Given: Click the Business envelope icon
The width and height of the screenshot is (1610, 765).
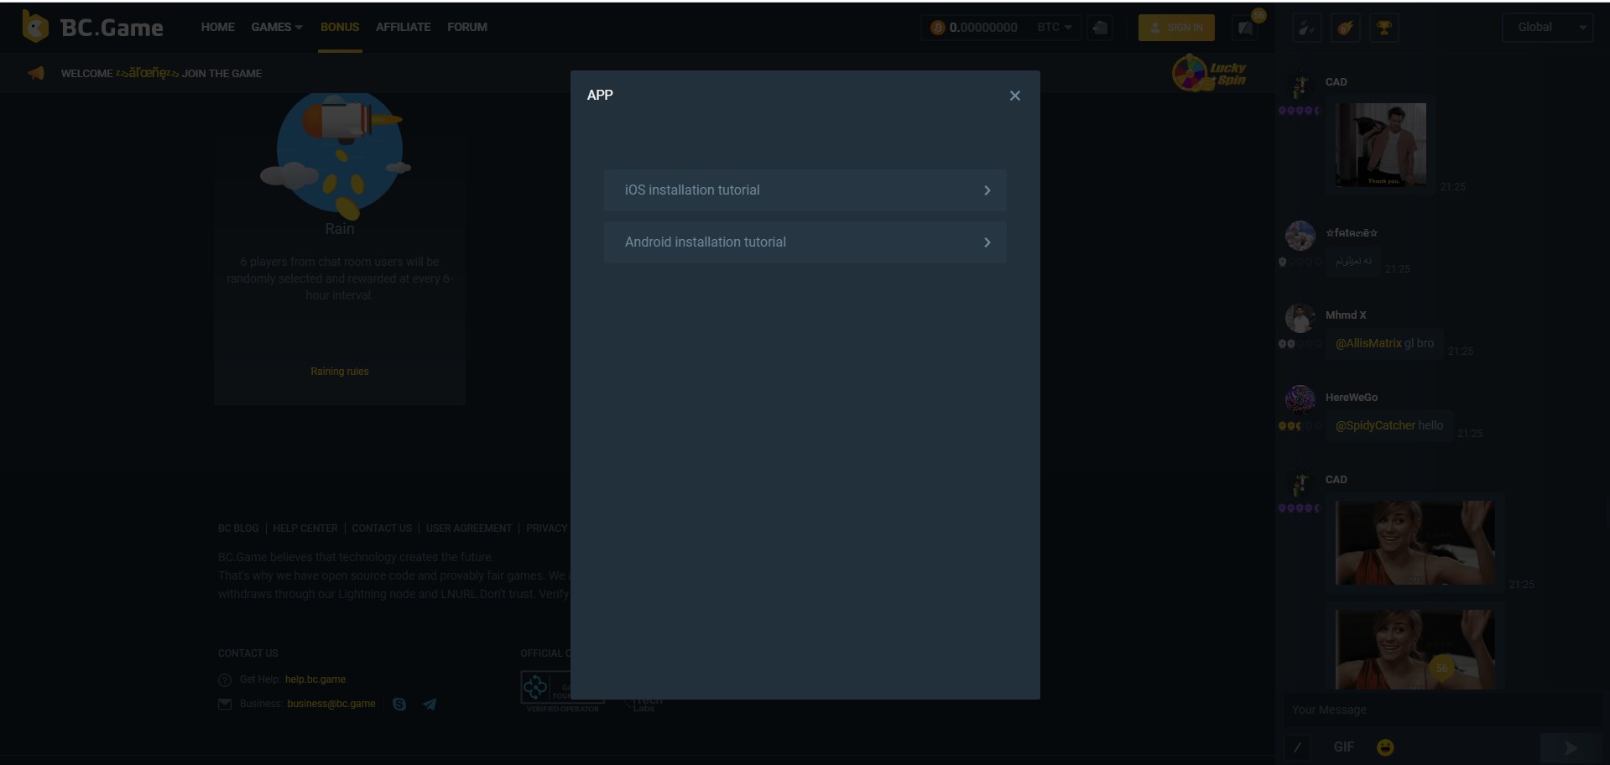Looking at the screenshot, I should point(225,705).
